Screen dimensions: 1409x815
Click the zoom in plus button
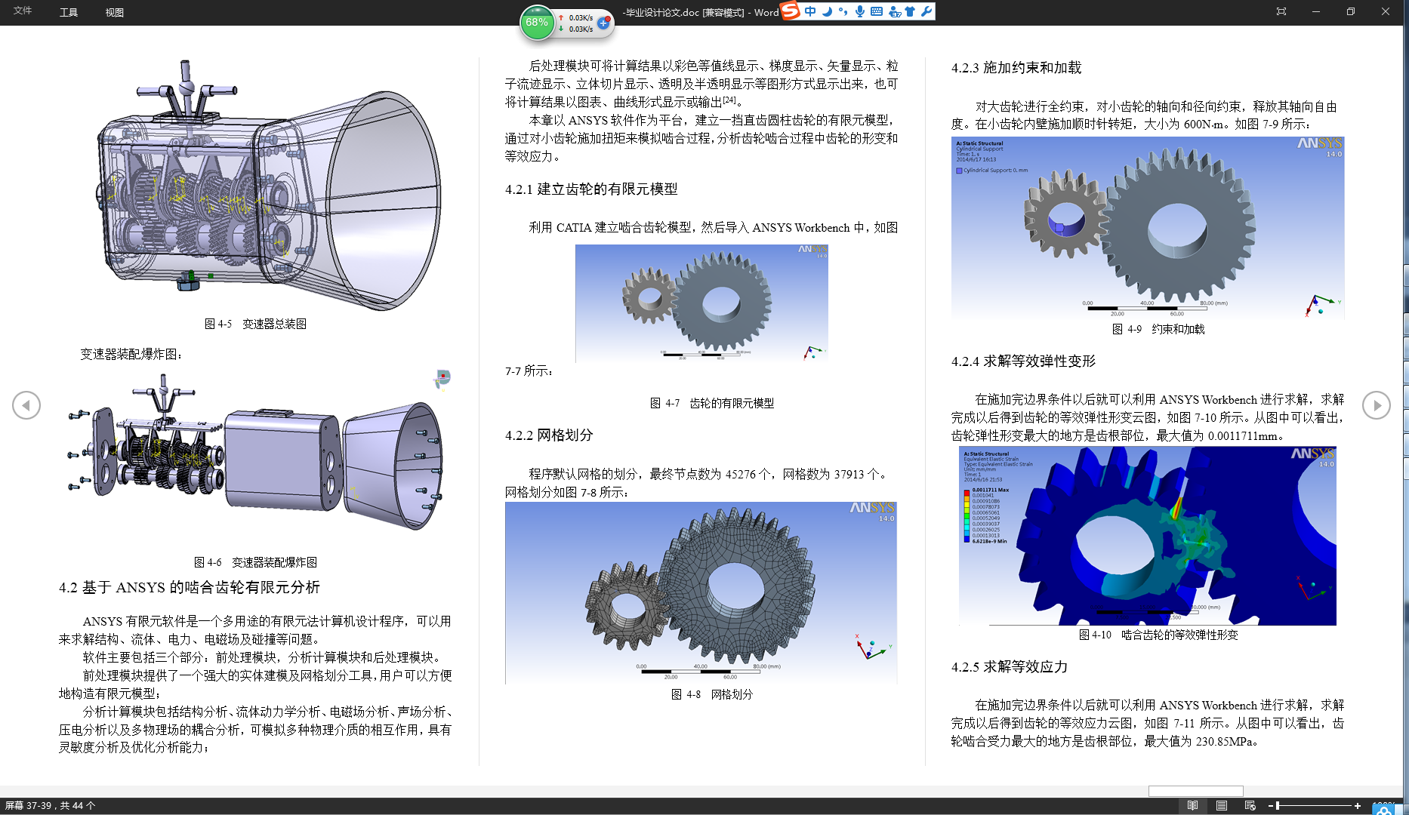pos(1358,806)
